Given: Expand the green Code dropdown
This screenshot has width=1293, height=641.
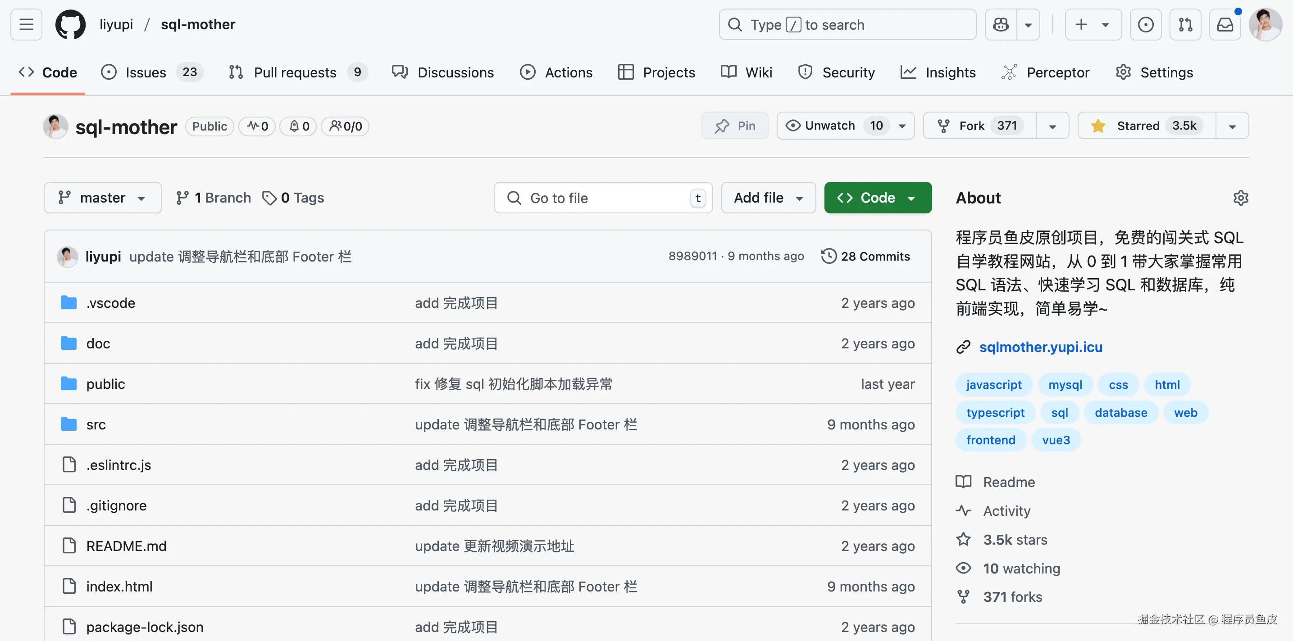Looking at the screenshot, I should (x=878, y=198).
